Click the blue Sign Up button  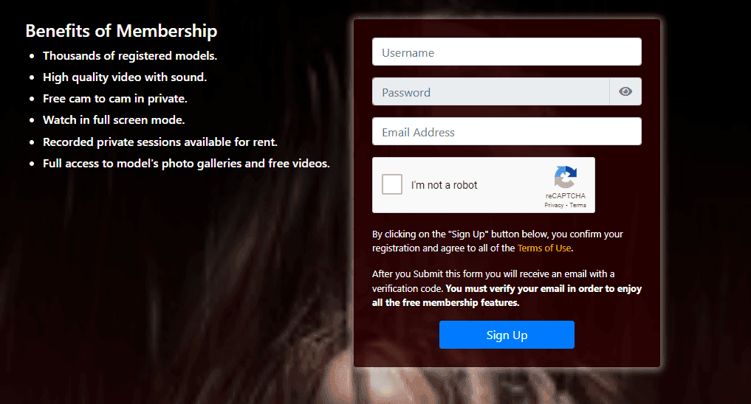pyautogui.click(x=507, y=335)
